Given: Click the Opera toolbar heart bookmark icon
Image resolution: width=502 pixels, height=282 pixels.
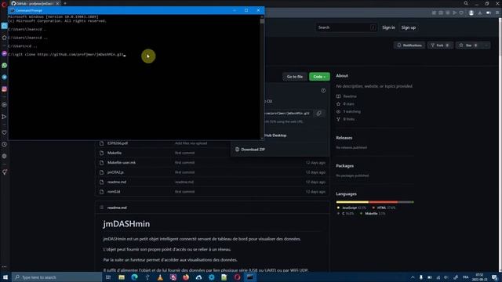Looking at the screenshot, I should coord(461,13).
